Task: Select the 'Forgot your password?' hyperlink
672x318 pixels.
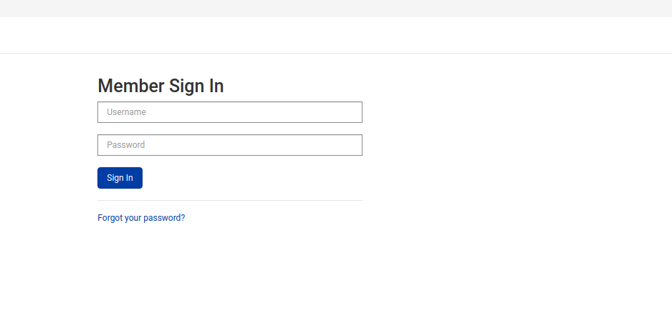Action: (x=141, y=218)
